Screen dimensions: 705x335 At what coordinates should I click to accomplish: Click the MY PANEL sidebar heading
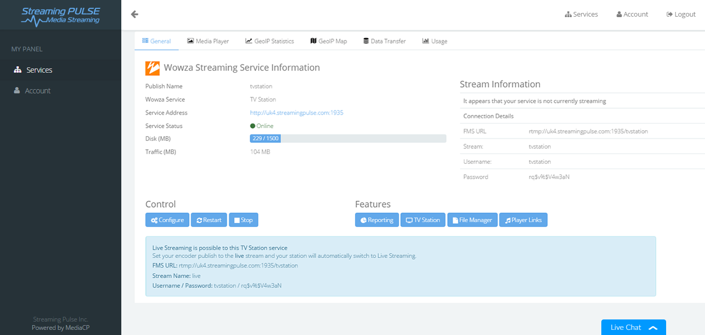27,49
